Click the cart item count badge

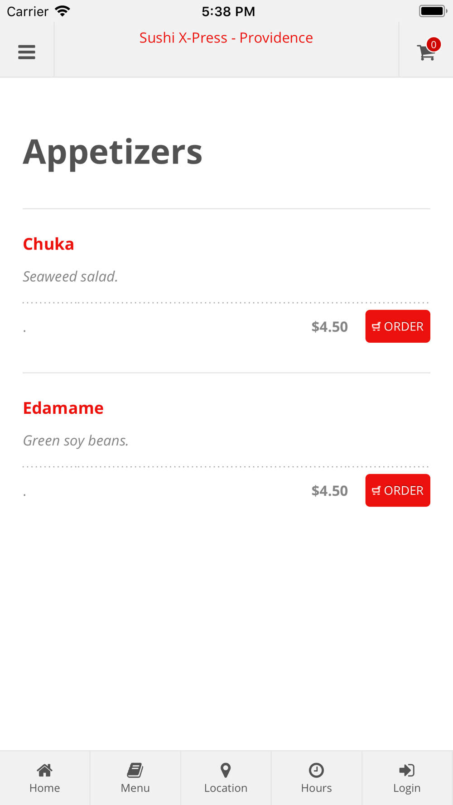tap(434, 44)
